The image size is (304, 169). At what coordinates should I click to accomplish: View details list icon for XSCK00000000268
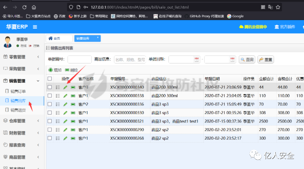tap(58, 138)
